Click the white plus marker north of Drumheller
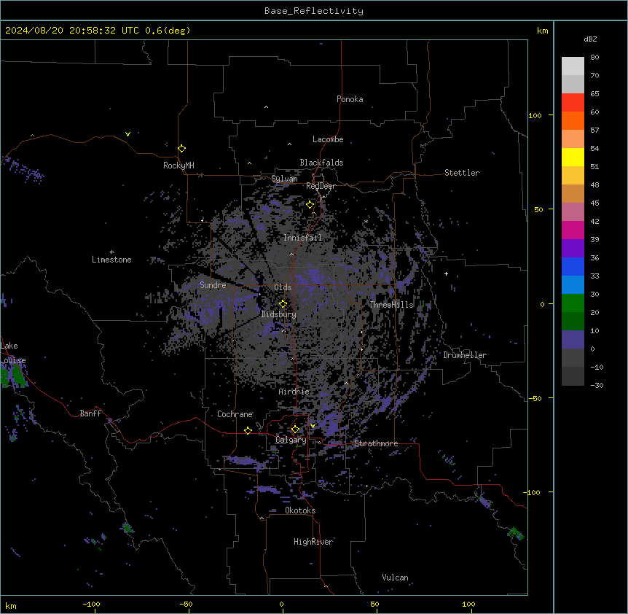The image size is (628, 614). (x=446, y=273)
